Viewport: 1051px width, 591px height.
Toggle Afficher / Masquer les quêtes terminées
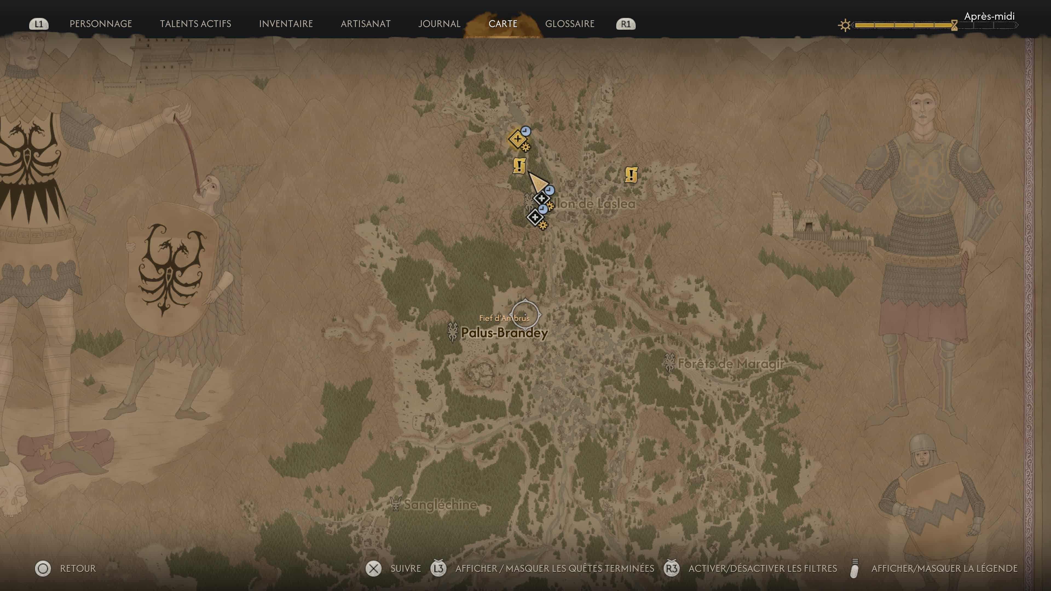pos(555,569)
